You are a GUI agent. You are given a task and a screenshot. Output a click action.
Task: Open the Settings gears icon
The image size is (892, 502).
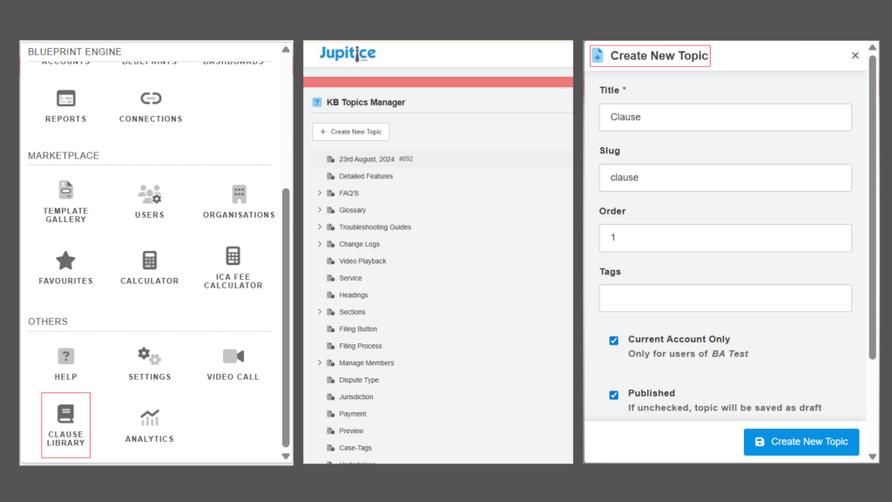149,356
